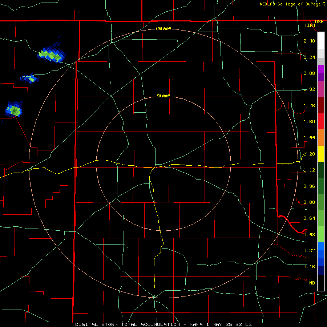Click the DSA product label

point(319,22)
